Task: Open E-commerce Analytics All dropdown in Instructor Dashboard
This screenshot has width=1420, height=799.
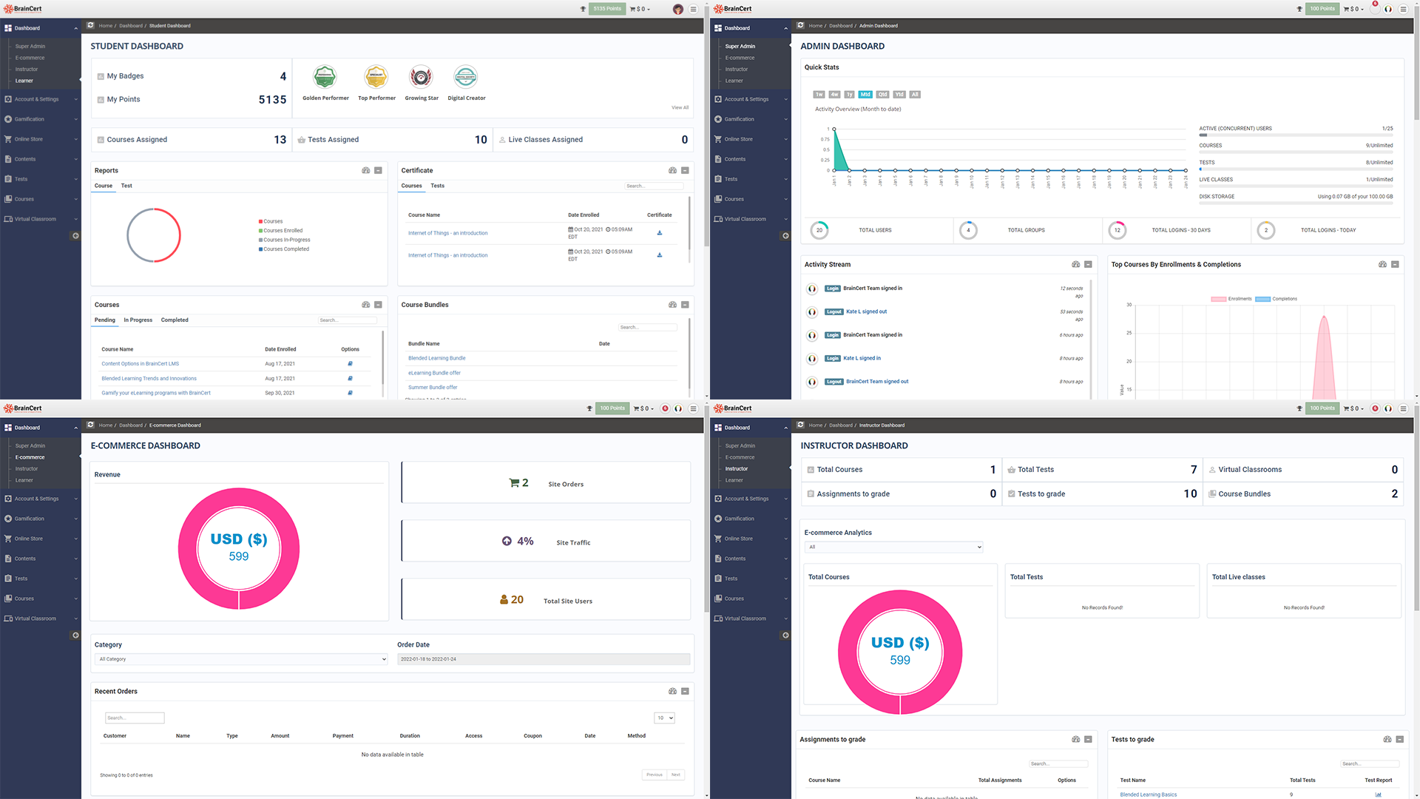Action: click(893, 547)
